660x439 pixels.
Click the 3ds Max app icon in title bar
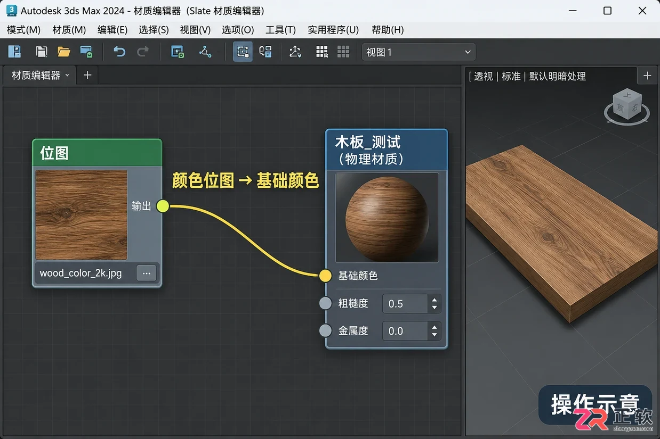[11, 11]
